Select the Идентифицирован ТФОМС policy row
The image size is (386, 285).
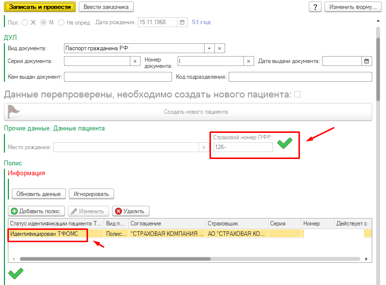tap(48, 234)
